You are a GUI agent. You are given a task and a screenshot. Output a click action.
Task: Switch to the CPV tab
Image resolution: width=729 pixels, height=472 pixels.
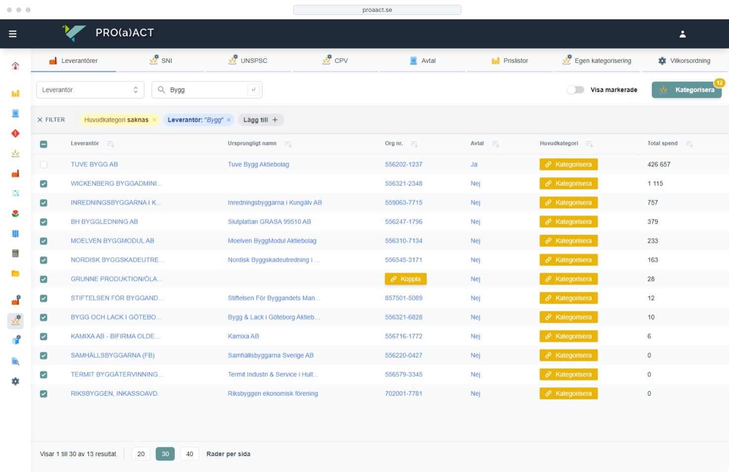pos(335,61)
